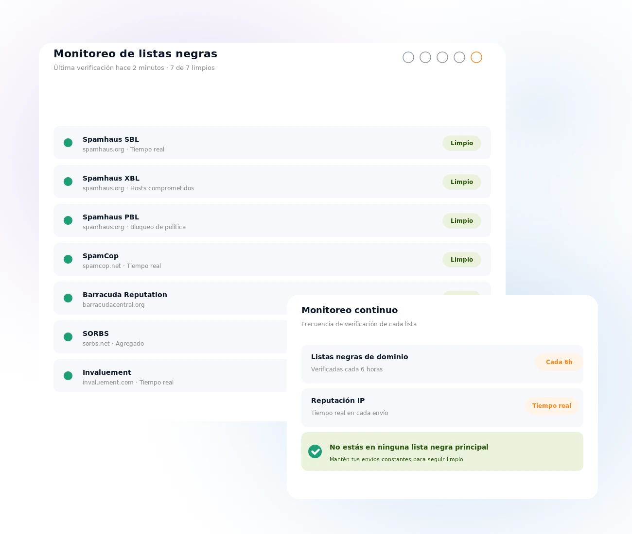Click 'barracudacentral.org' text

click(x=114, y=305)
